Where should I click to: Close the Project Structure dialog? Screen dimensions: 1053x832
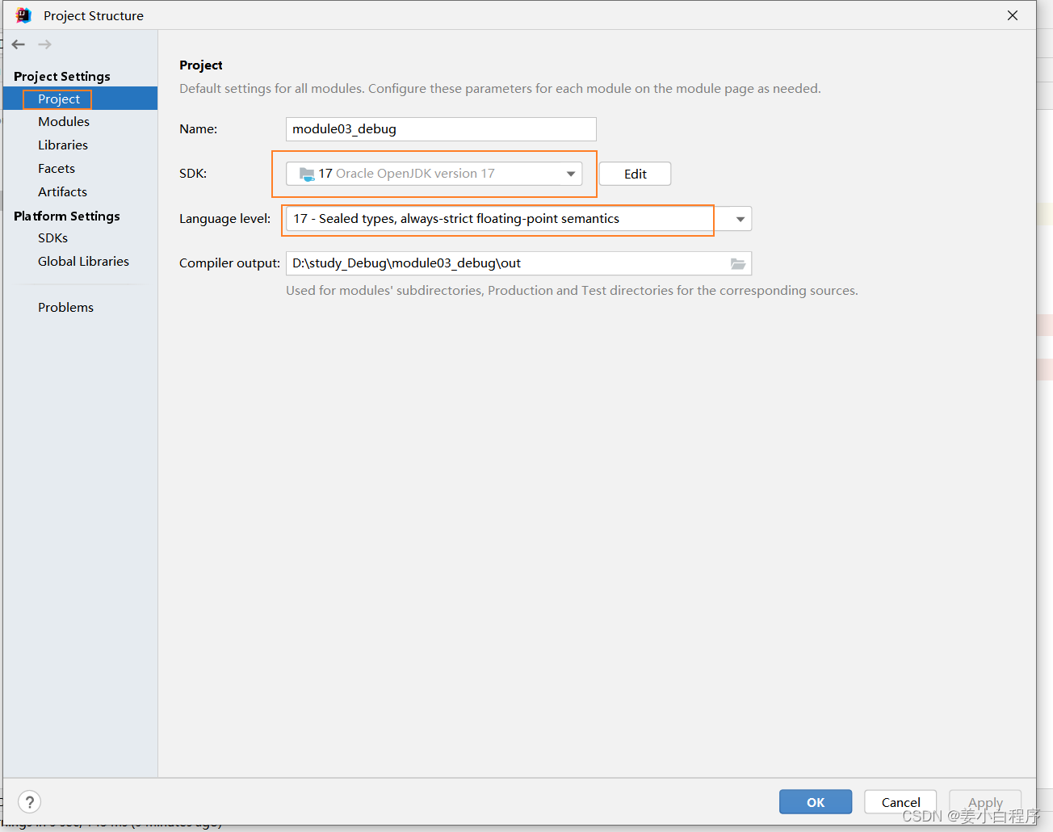(x=1012, y=15)
